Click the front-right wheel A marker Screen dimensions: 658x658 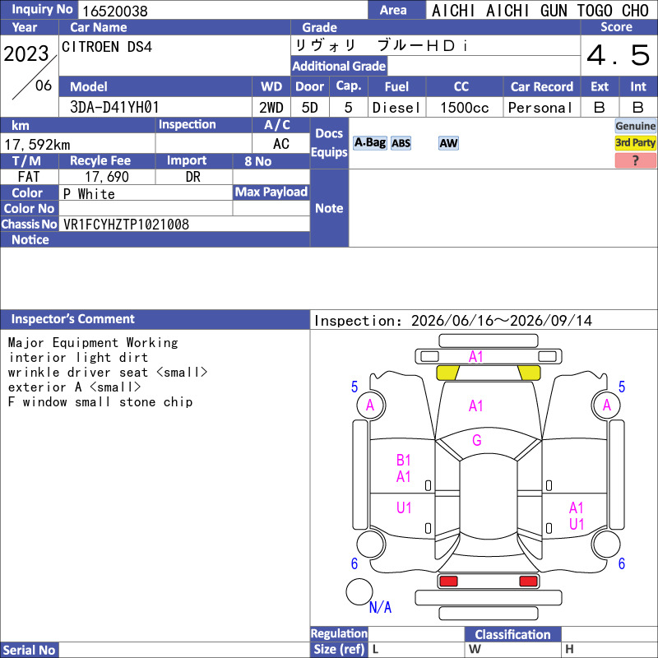(x=606, y=405)
